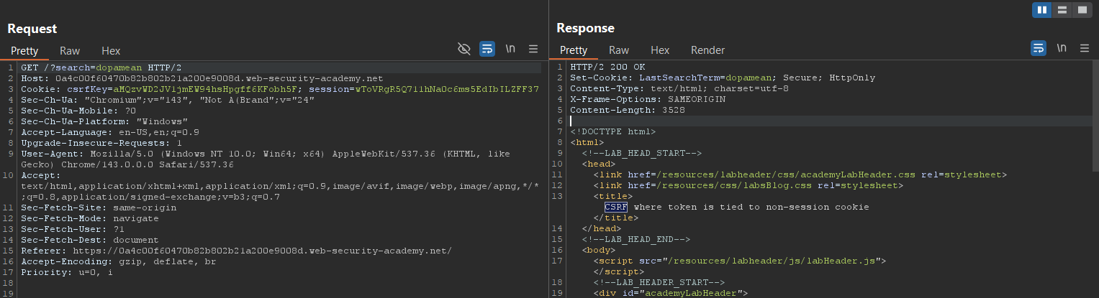The width and height of the screenshot is (1099, 298).
Task: Click the Upgrade-Insecure-Requests header line
Action: tap(101, 143)
